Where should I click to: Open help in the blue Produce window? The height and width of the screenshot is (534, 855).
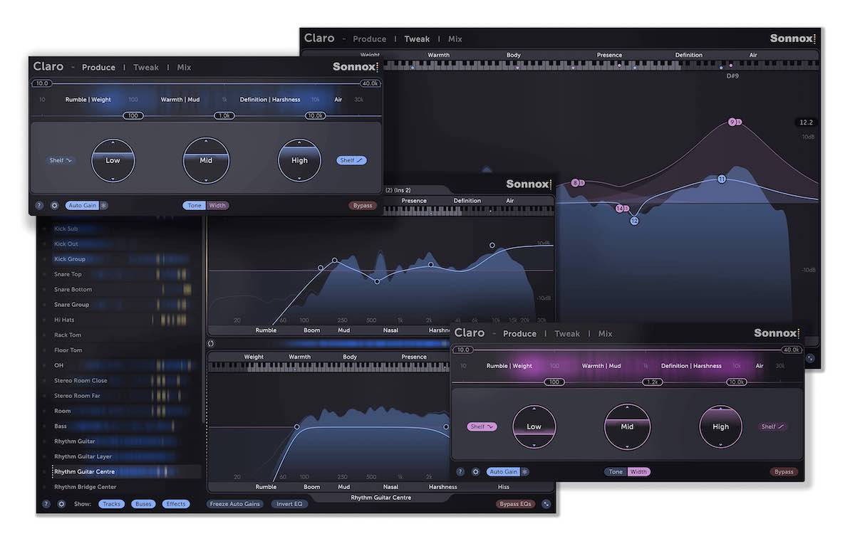coord(39,206)
